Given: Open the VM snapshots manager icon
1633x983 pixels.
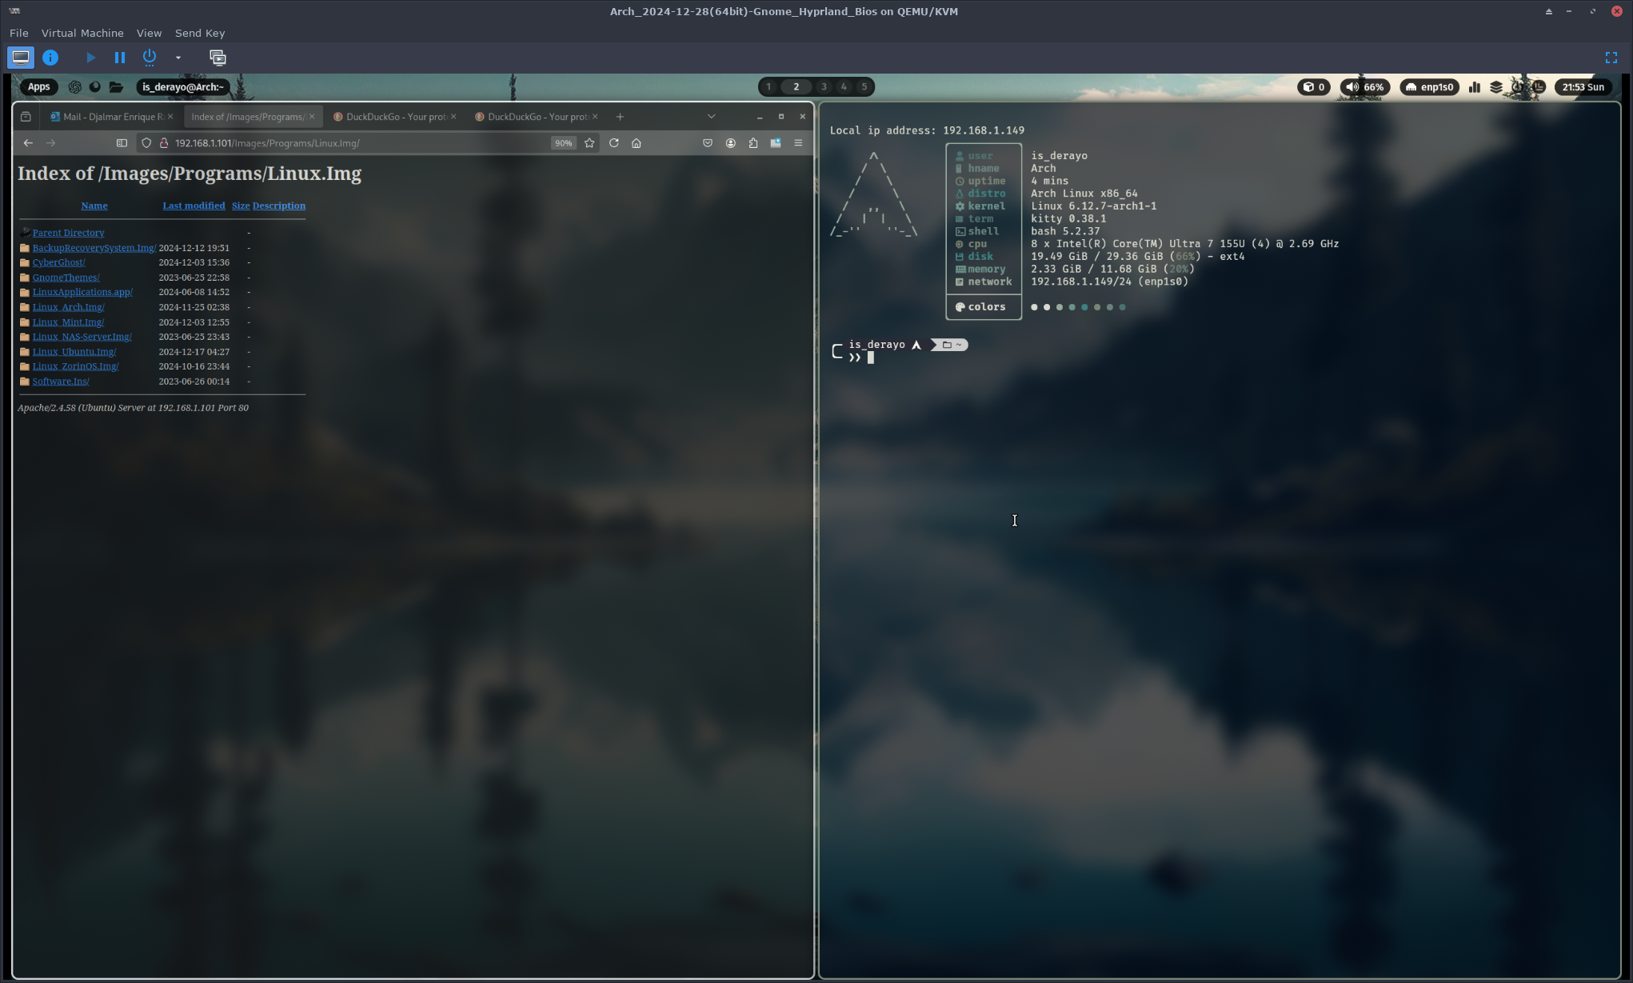Looking at the screenshot, I should [218, 58].
